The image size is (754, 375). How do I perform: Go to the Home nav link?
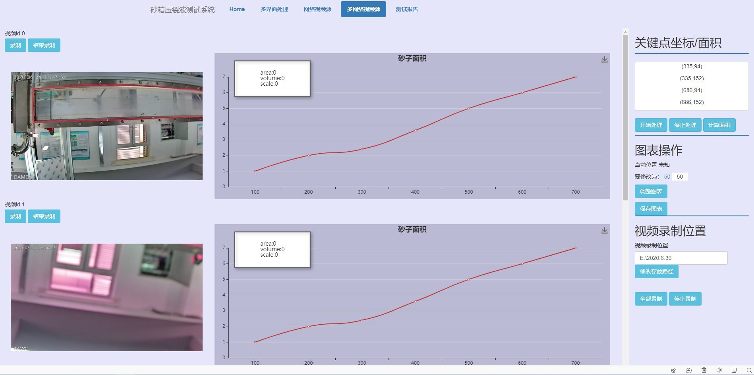coord(237,9)
